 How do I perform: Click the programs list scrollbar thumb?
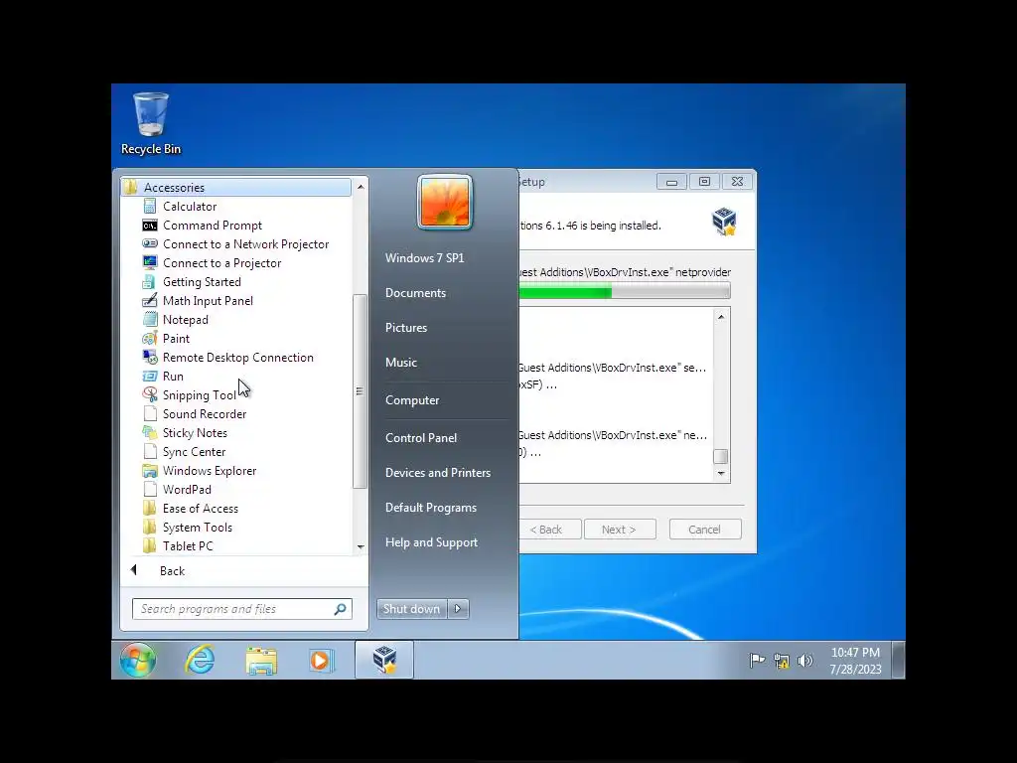[x=359, y=391]
